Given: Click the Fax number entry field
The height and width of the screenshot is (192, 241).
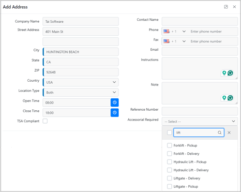Looking at the screenshot, I should pos(213,42).
